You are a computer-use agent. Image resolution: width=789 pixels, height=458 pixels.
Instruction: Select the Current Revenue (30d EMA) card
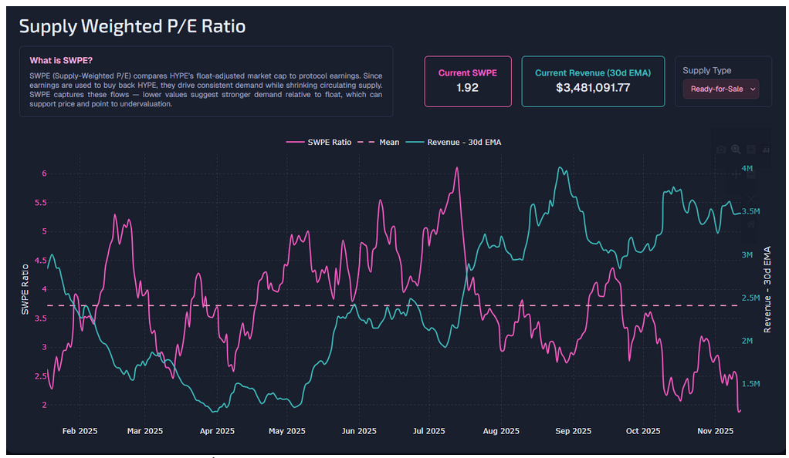point(592,81)
